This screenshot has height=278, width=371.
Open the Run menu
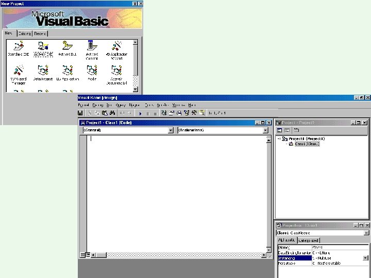(x=109, y=105)
